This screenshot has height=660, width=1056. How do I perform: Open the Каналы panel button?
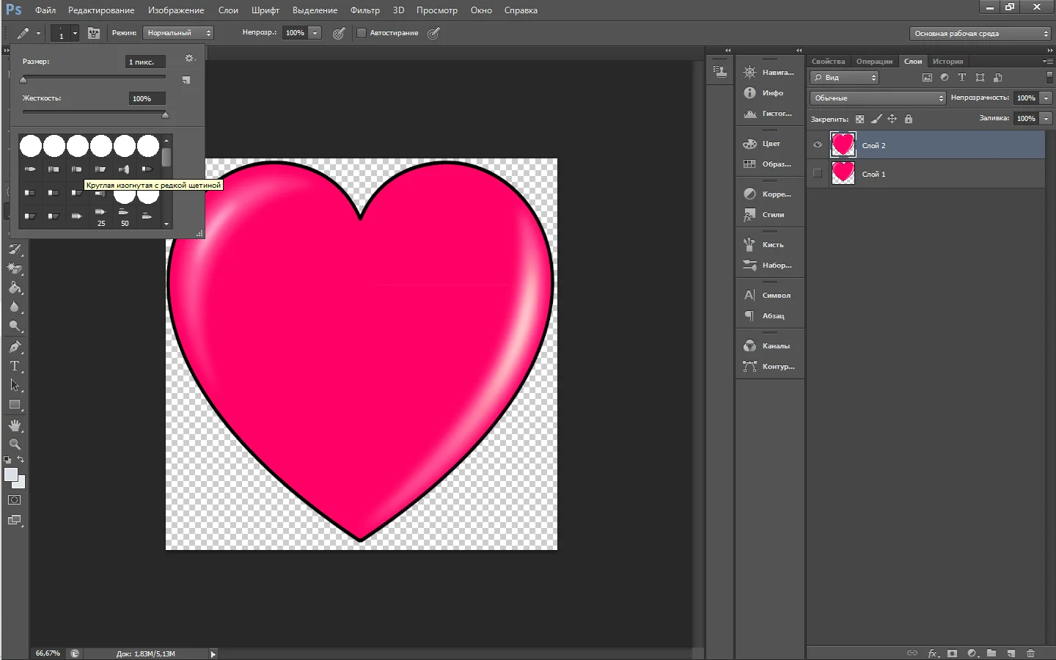[x=769, y=346]
